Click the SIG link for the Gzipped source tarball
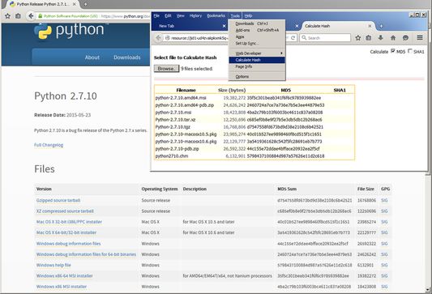432x294 pixels. pos(384,200)
